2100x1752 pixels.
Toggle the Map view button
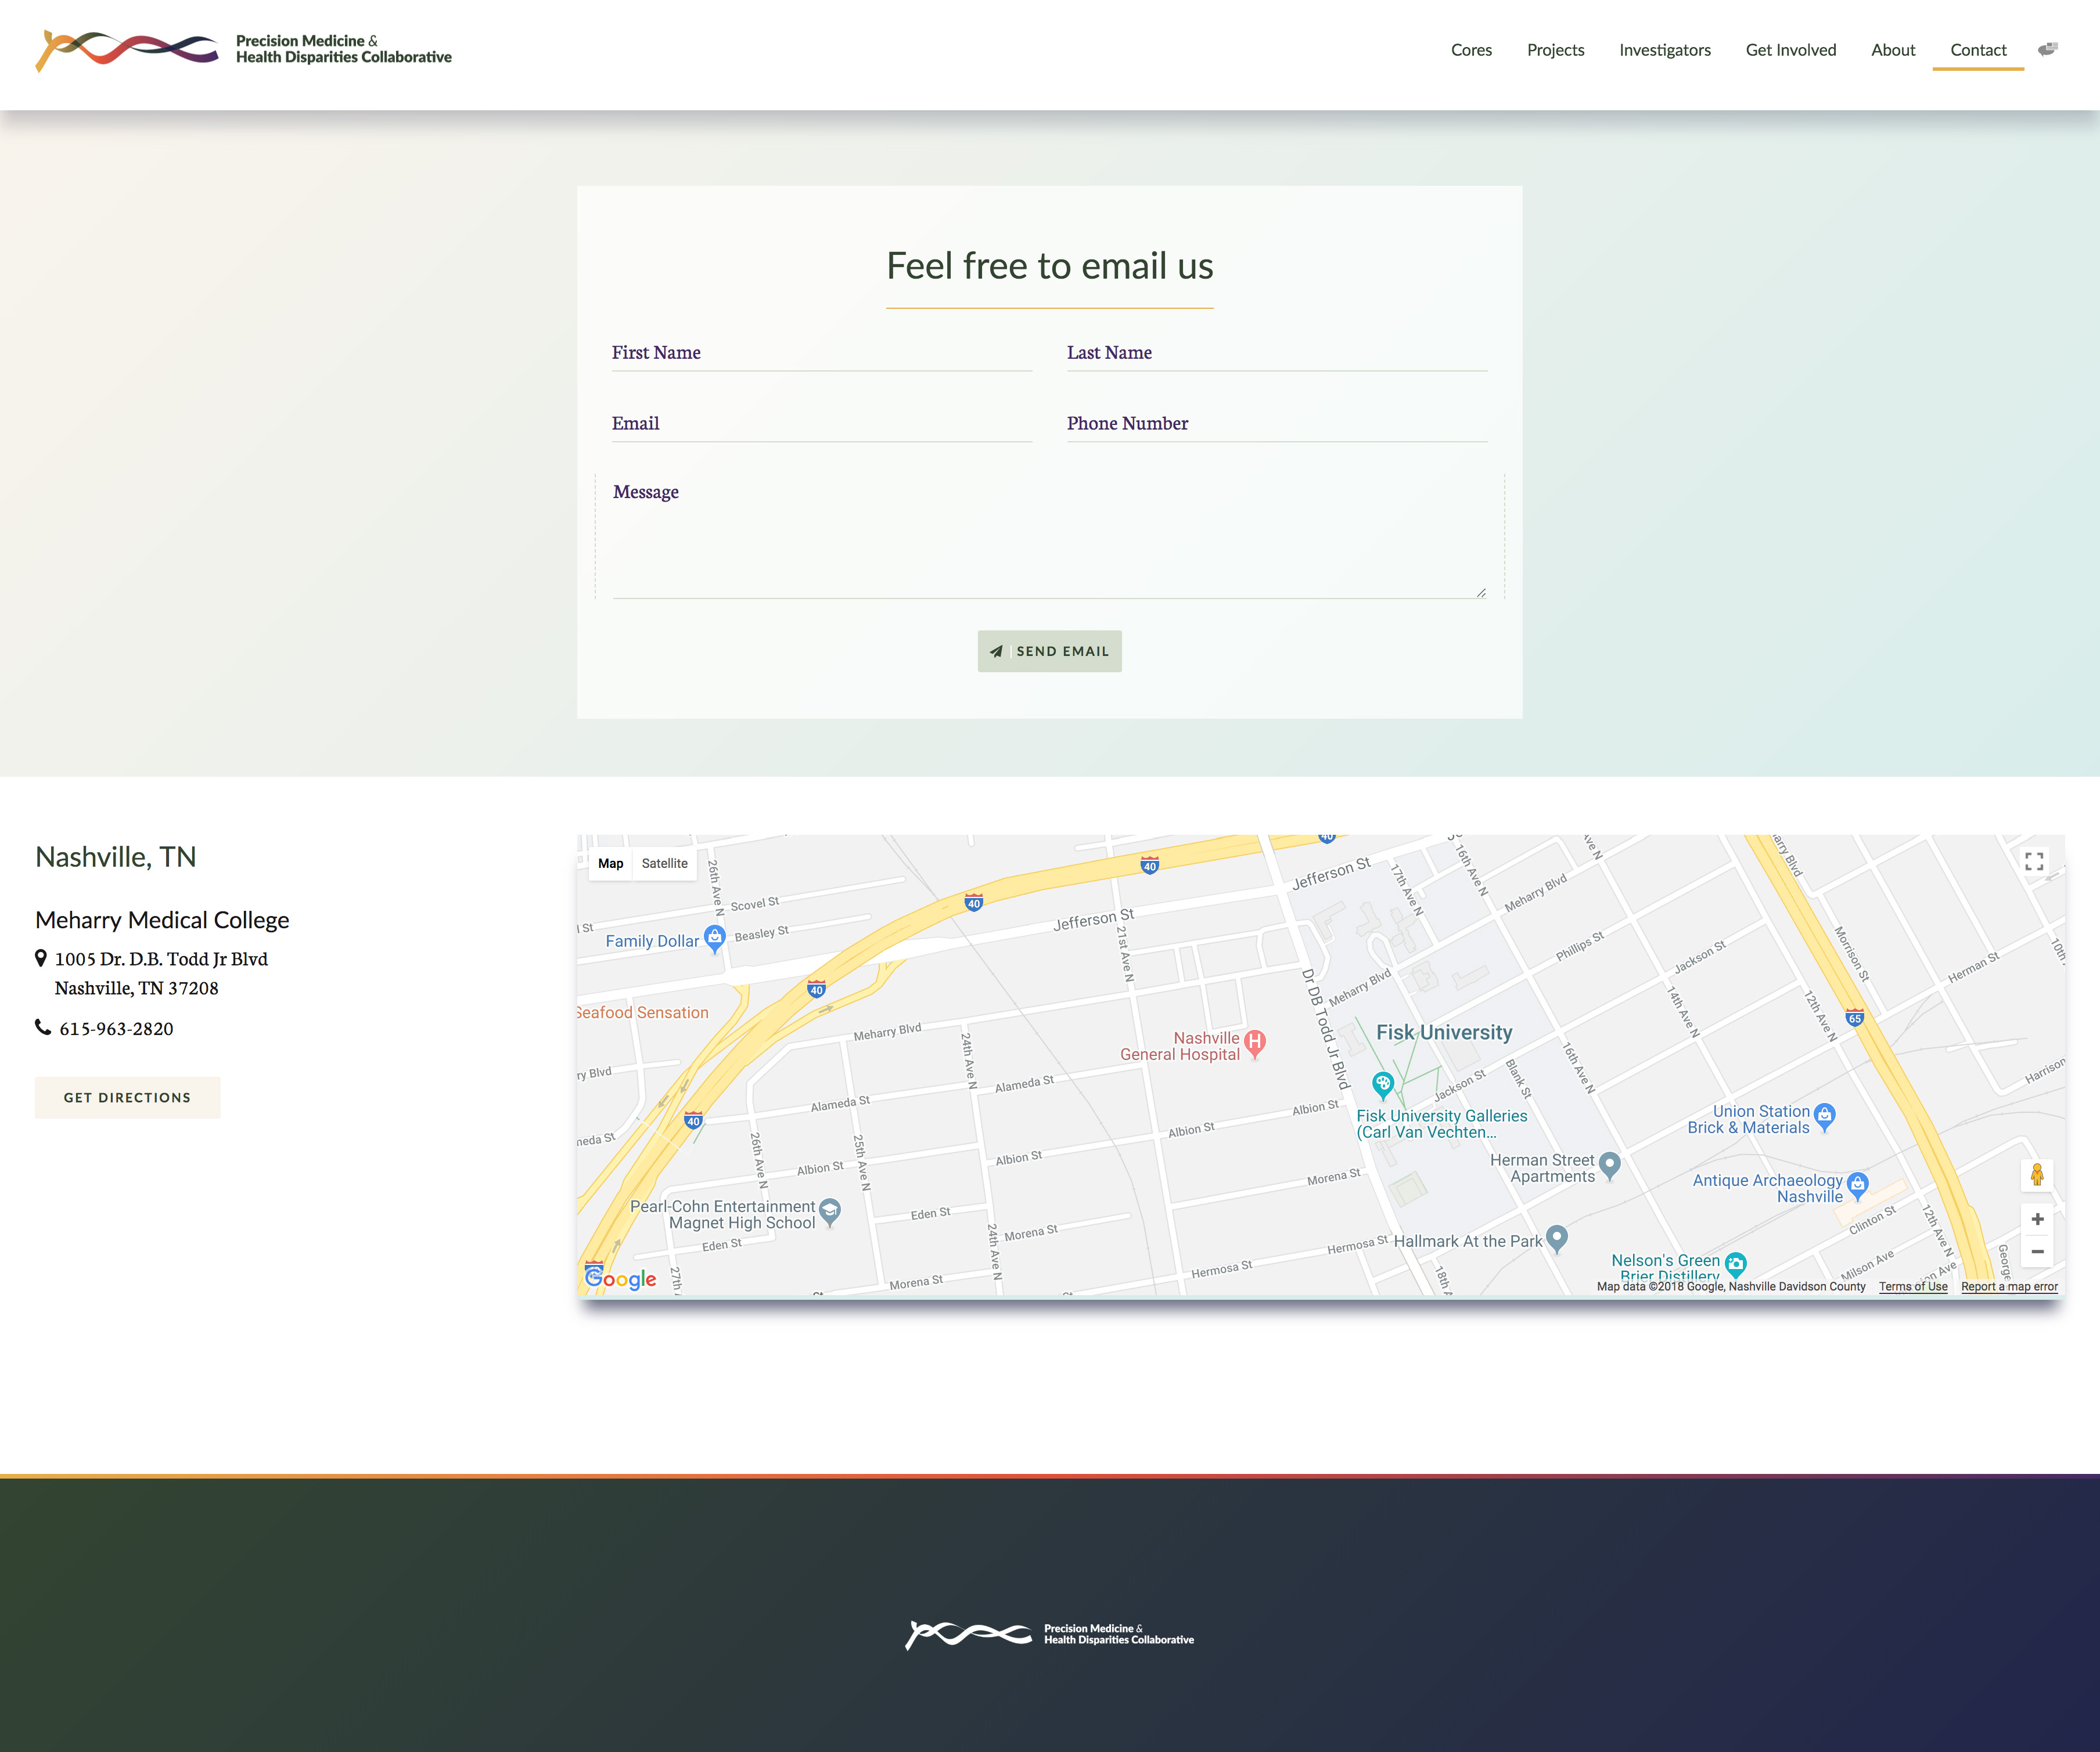pos(611,863)
